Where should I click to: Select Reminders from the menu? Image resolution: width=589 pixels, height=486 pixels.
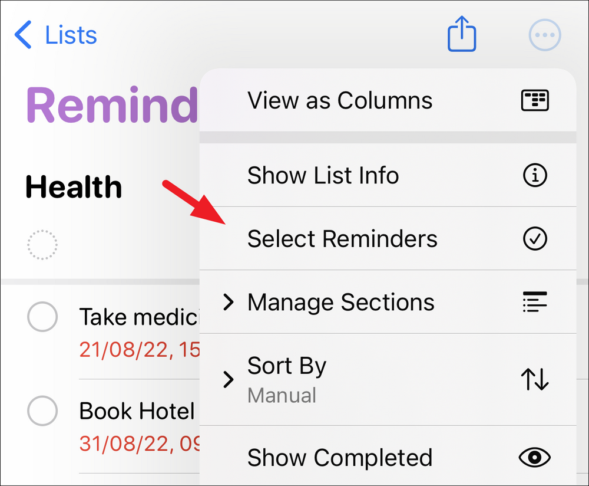pos(343,238)
